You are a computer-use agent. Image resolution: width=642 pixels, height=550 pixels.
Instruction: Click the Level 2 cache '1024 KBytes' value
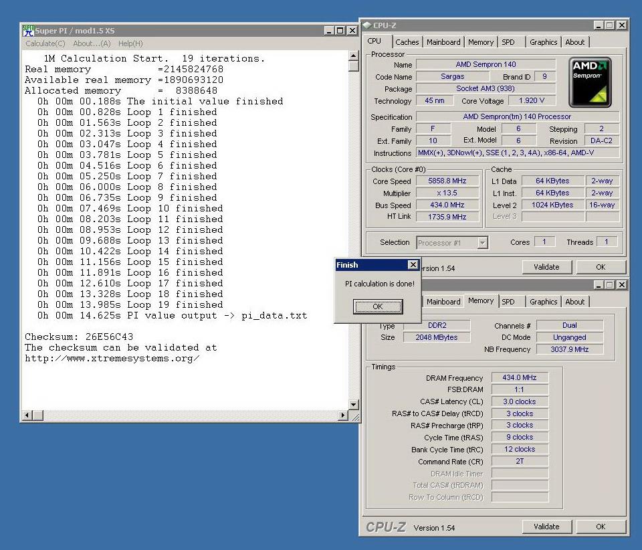click(552, 205)
